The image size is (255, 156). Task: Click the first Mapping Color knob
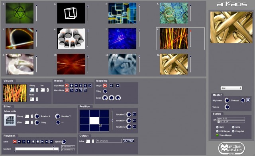click(x=105, y=98)
